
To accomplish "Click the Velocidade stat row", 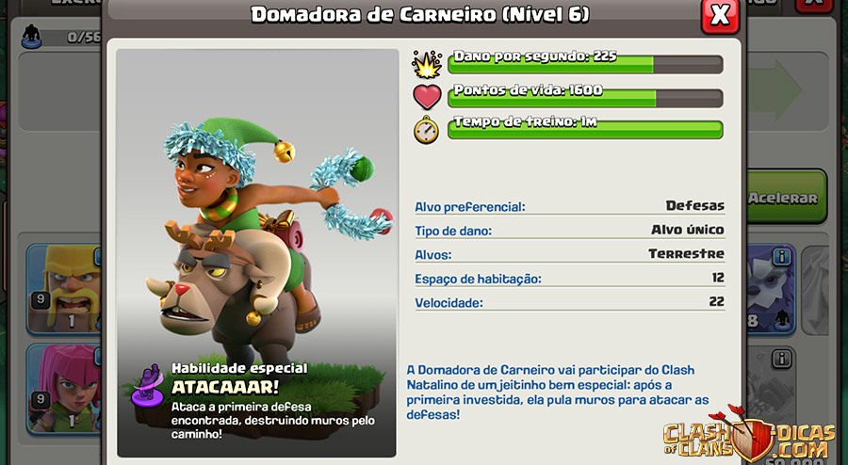I will tap(569, 302).
